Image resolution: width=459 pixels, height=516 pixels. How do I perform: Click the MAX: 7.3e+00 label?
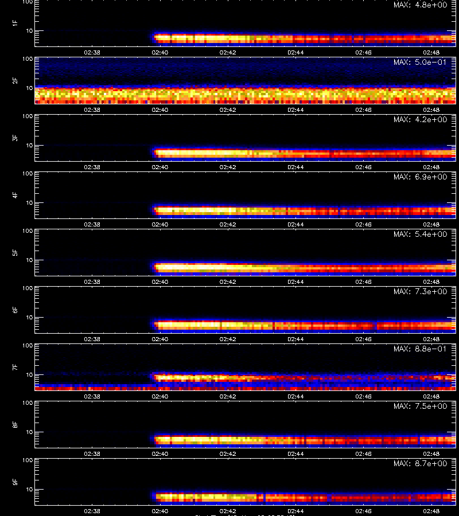tap(420, 291)
